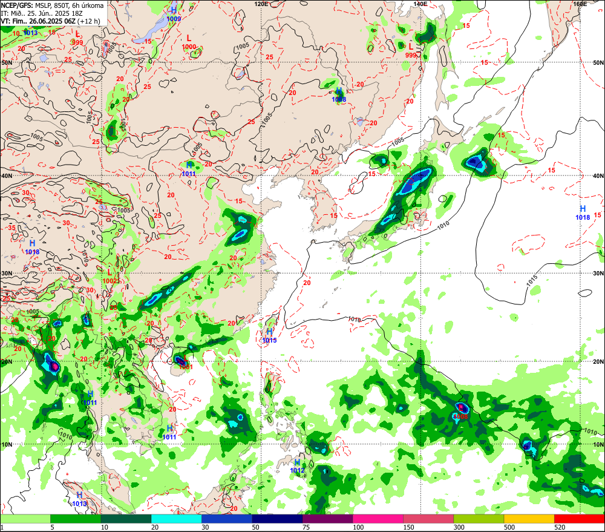
Task: Click the '120E' longitude label
Action: pos(261,4)
